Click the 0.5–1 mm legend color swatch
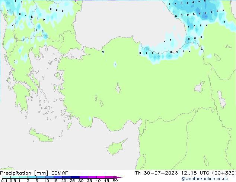 (x=15, y=177)
